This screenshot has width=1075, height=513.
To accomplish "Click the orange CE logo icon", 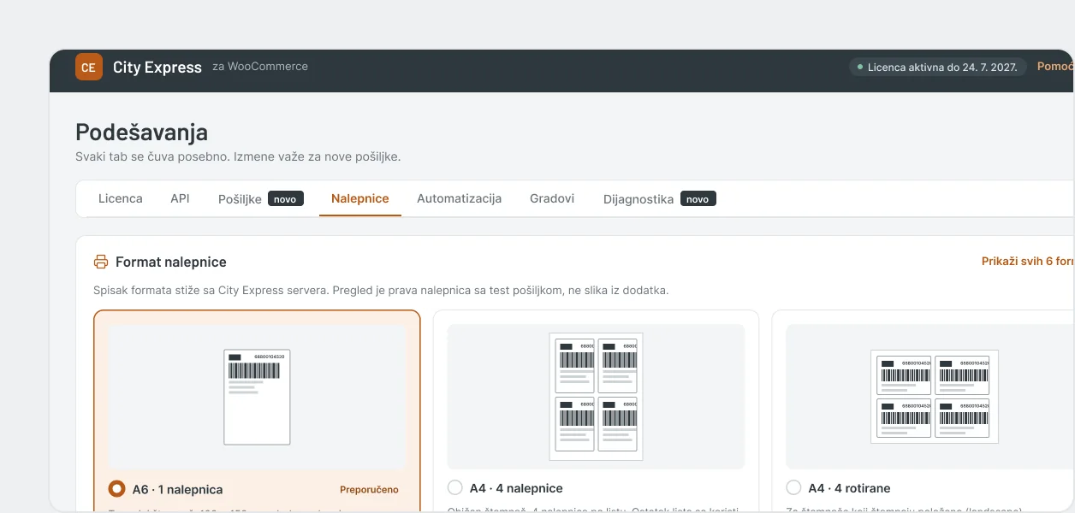I will [x=89, y=67].
